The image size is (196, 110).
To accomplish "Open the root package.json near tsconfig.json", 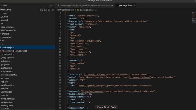I will (7, 102).
